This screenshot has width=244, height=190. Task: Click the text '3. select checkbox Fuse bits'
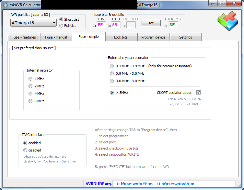[117, 148]
